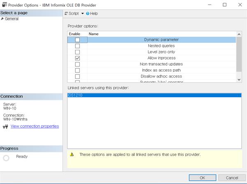Click the OK button
247x184 pixels.
[x=203, y=178]
